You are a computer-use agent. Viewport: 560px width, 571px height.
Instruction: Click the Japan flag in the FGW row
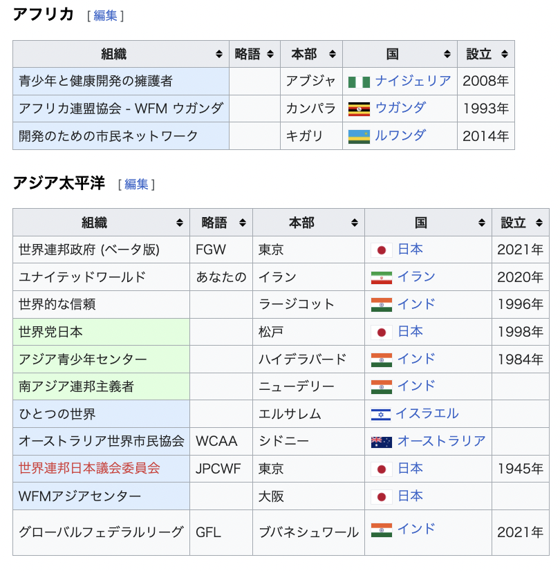pyautogui.click(x=382, y=250)
